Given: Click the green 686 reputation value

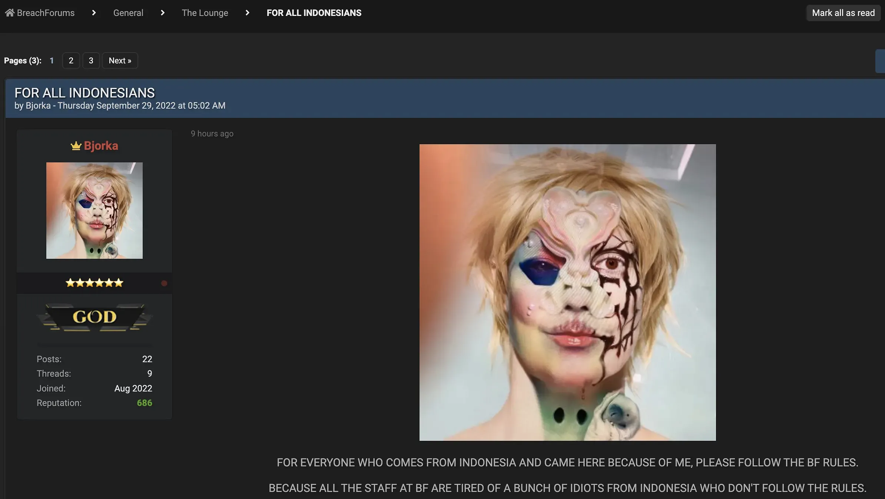Looking at the screenshot, I should point(144,403).
